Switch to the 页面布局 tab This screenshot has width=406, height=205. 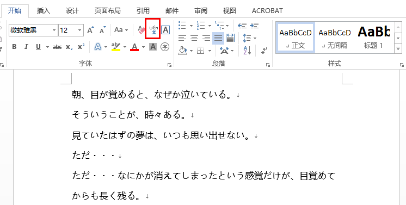pos(107,11)
